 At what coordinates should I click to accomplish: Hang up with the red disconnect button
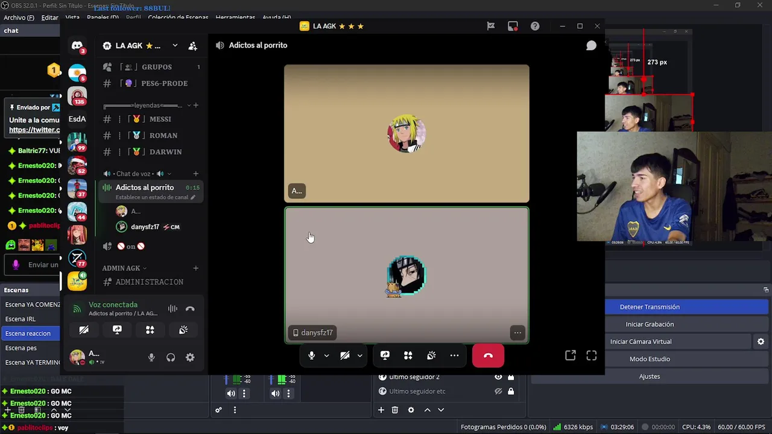pos(488,356)
